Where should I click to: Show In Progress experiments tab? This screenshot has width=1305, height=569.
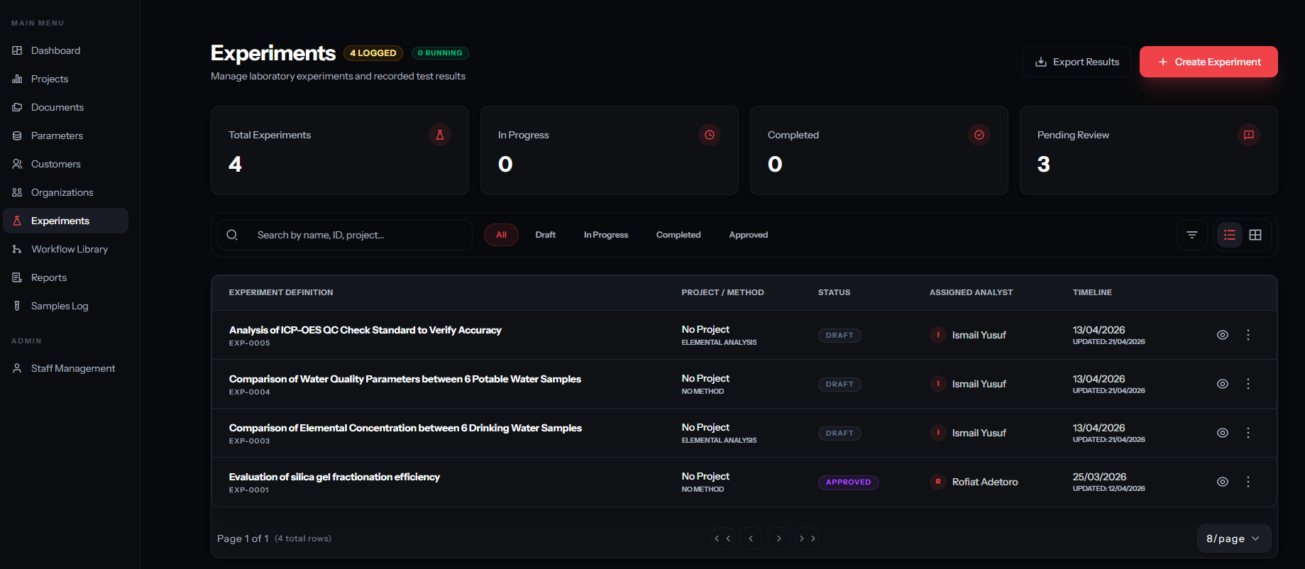coord(606,235)
